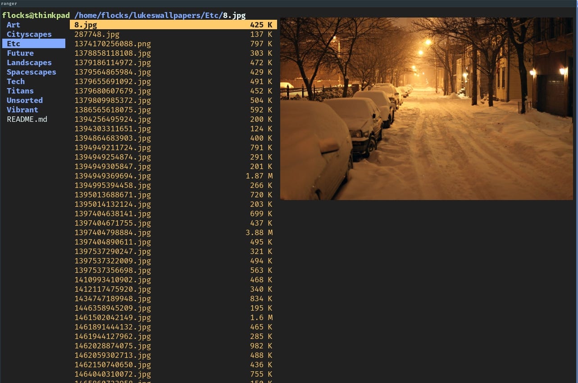The height and width of the screenshot is (383, 578).
Task: Select the Tech directory
Action: point(15,81)
